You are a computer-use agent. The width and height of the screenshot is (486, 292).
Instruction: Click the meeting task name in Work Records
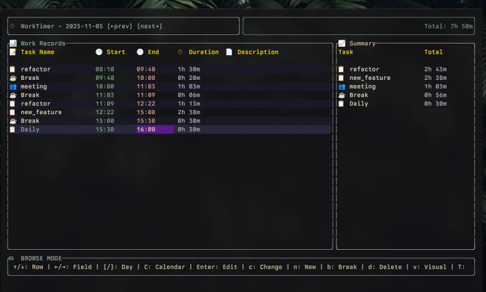(x=34, y=86)
